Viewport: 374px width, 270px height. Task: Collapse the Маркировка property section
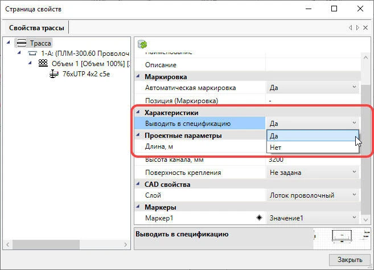[x=137, y=76]
